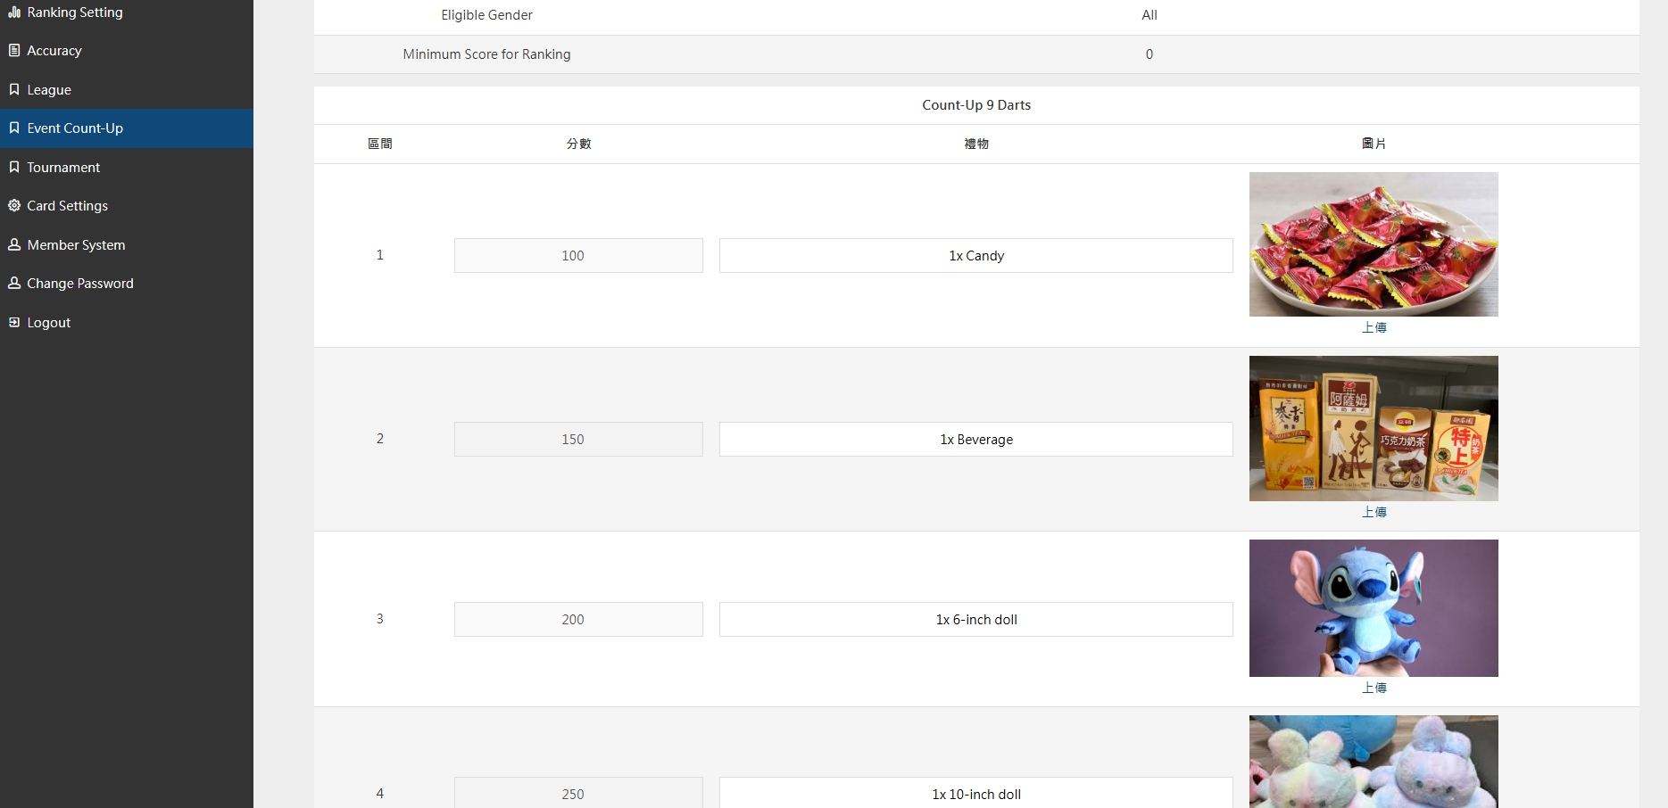Click the League bookmark icon

[x=14, y=89]
